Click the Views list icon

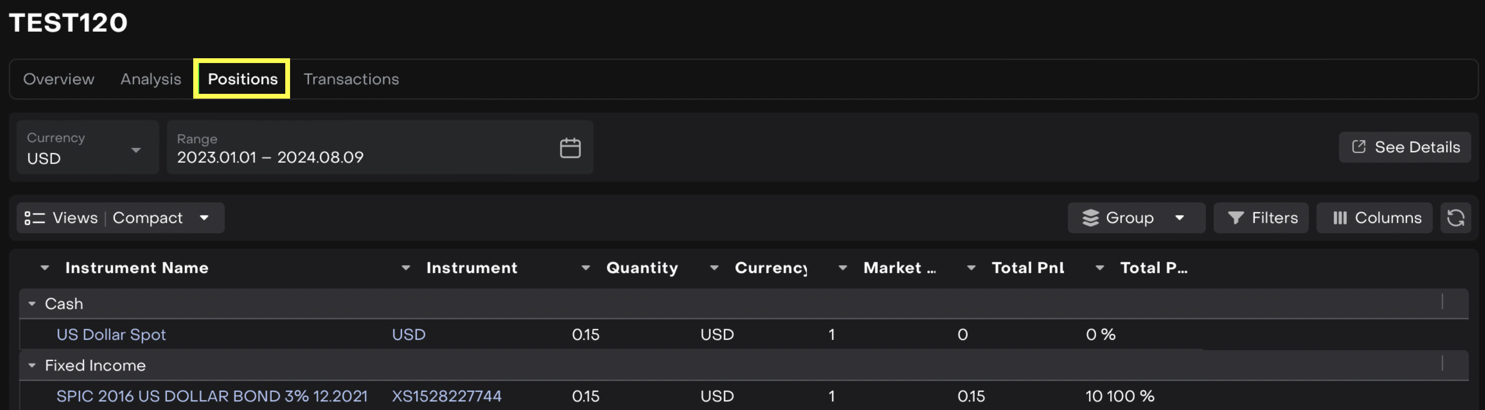click(x=35, y=218)
